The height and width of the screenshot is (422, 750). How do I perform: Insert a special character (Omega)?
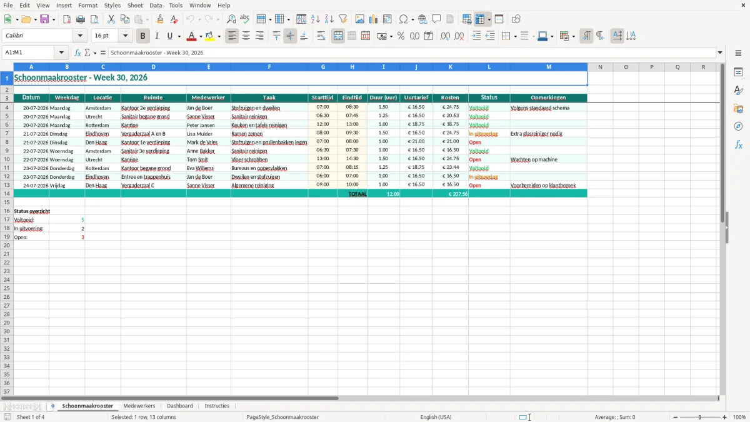click(x=403, y=19)
